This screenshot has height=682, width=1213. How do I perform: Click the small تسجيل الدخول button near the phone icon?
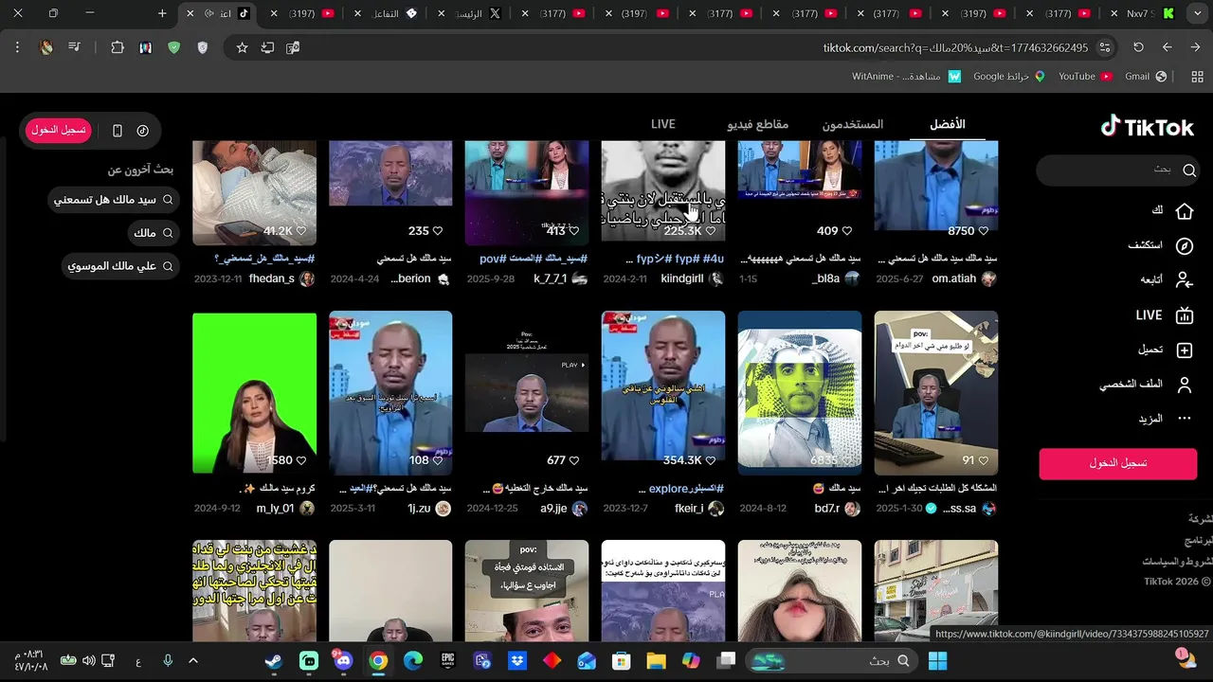coord(59,131)
